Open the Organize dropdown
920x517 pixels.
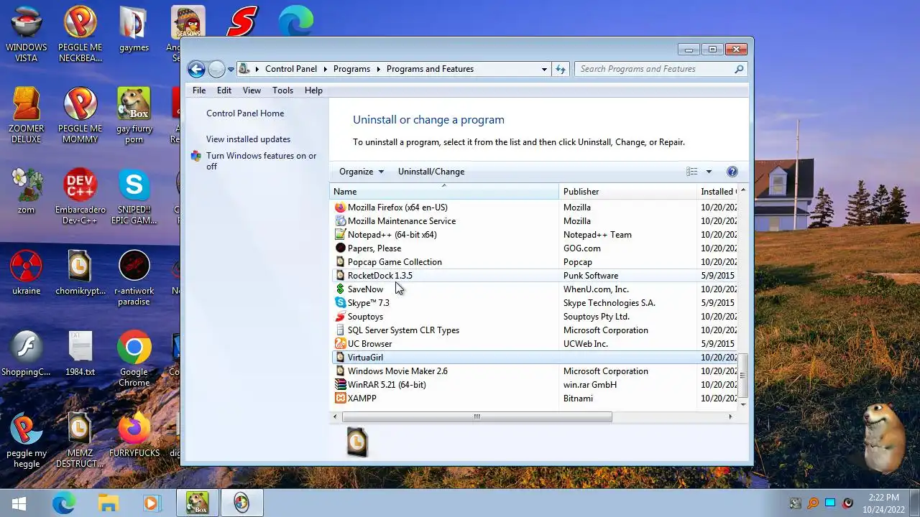coord(362,172)
